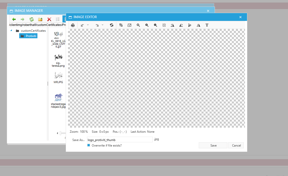Viewport: 288px width, 176px height.
Task: Open the Opacity checkerboard tool
Action: 164,25
